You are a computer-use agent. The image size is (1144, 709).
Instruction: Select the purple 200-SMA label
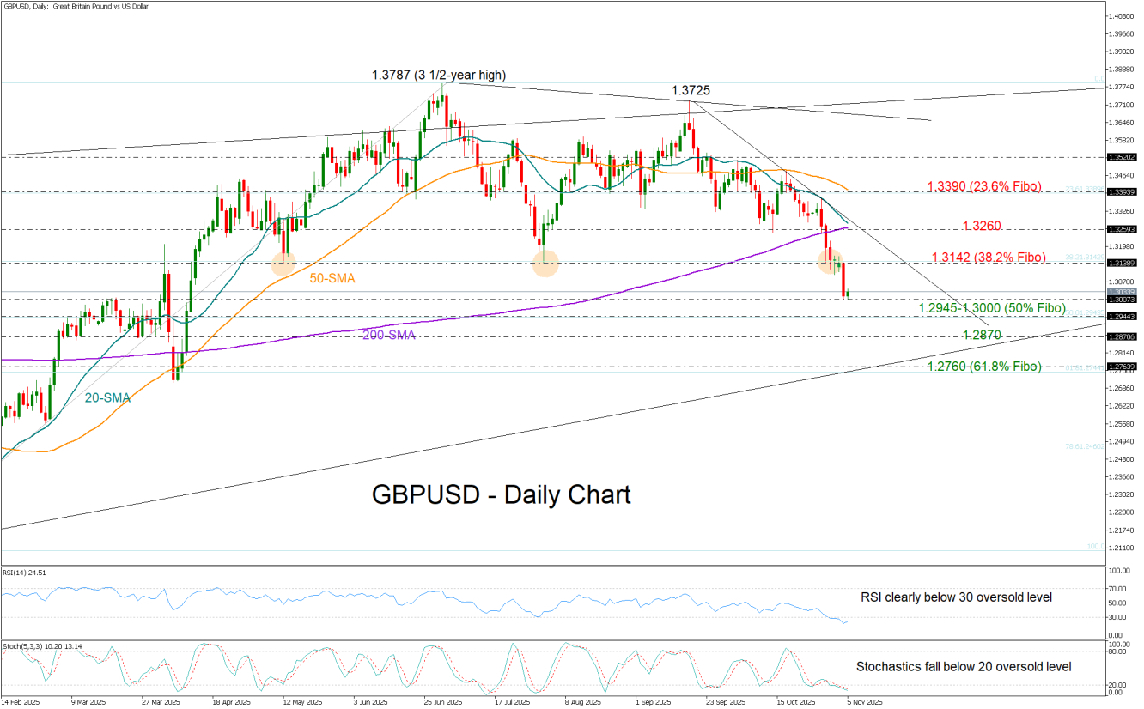(x=387, y=334)
